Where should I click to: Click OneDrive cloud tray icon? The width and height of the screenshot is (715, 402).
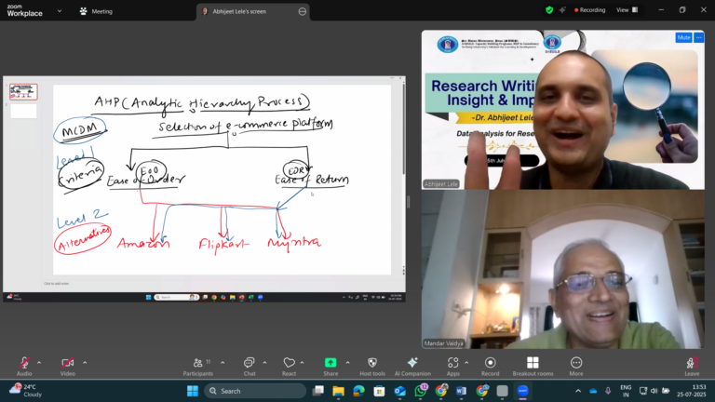tap(593, 391)
